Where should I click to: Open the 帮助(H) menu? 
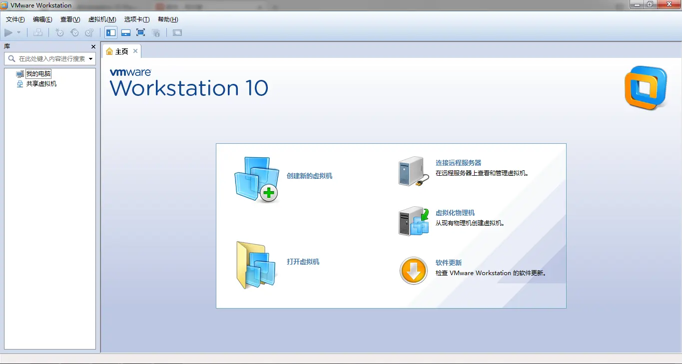coord(168,19)
